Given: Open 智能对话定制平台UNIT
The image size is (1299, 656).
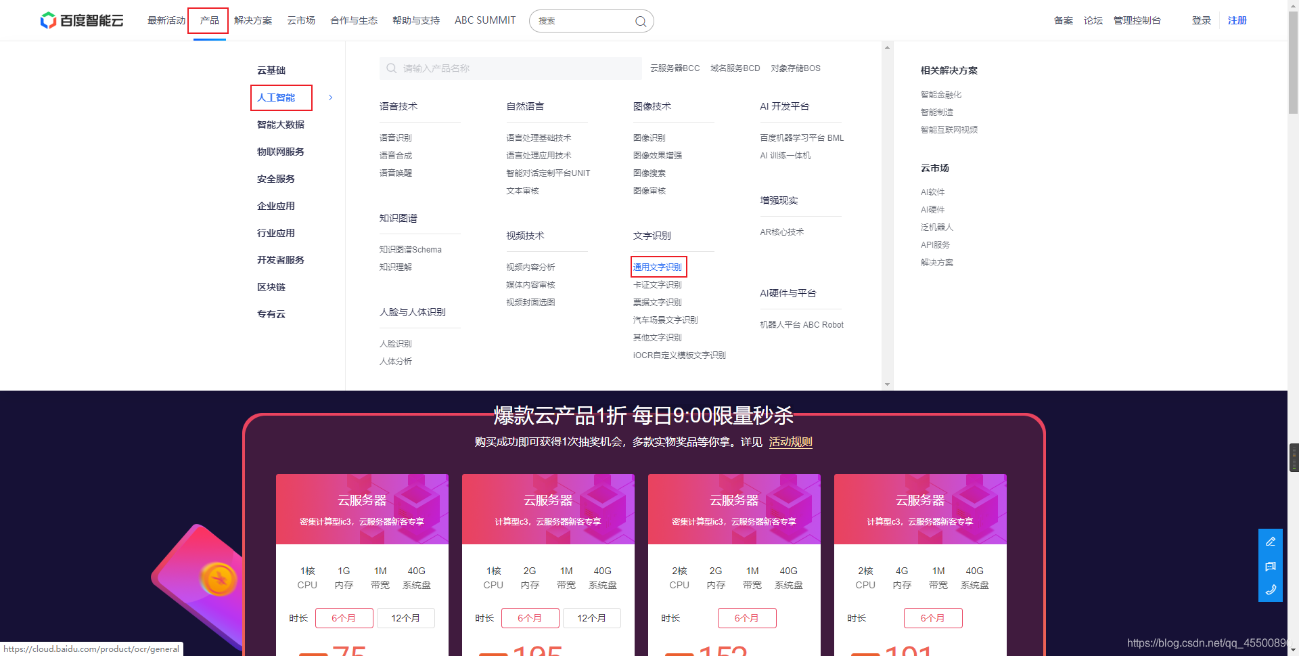Looking at the screenshot, I should pos(548,173).
